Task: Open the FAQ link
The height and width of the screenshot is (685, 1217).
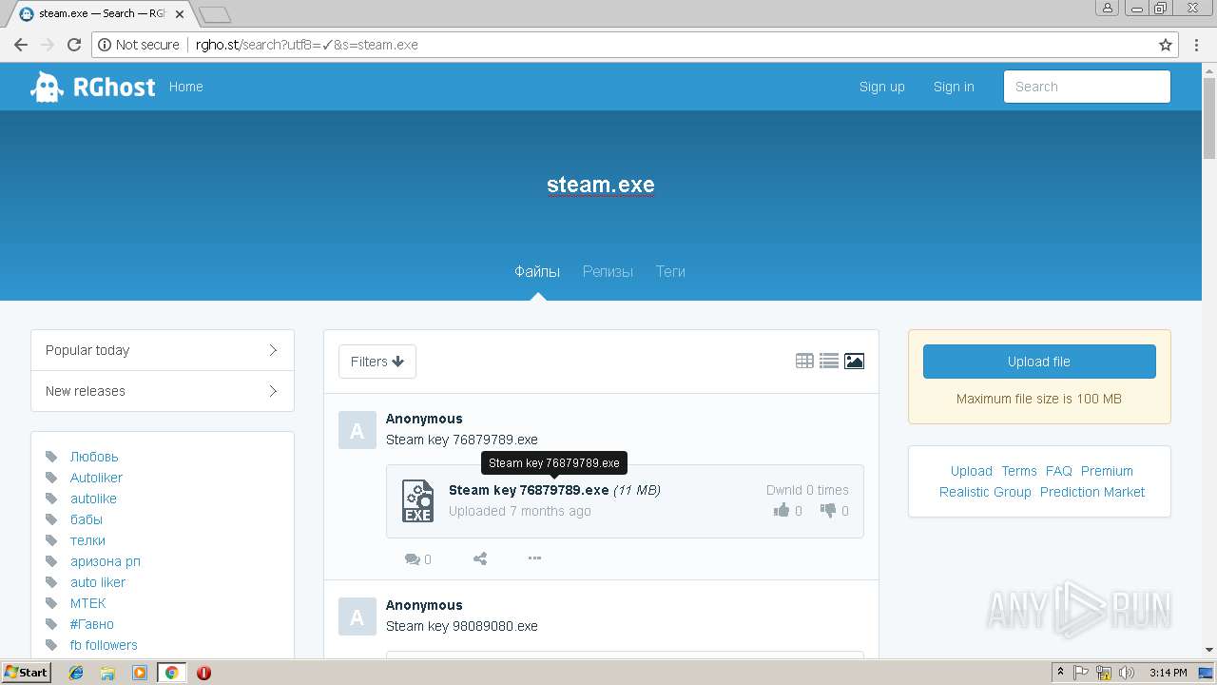Action: coord(1059,471)
